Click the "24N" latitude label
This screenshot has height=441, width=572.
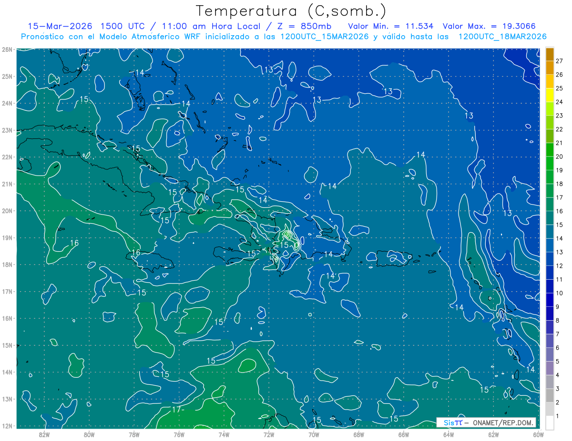pos(7,103)
